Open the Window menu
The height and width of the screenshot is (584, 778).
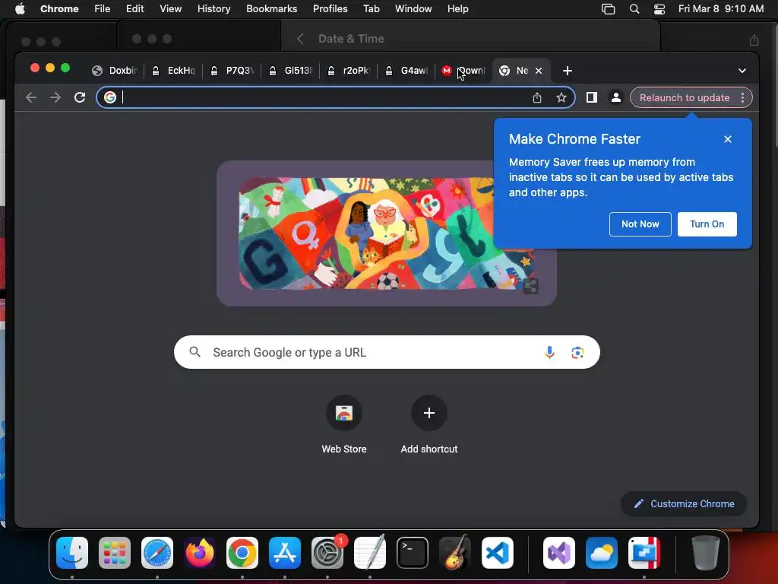[x=413, y=8]
